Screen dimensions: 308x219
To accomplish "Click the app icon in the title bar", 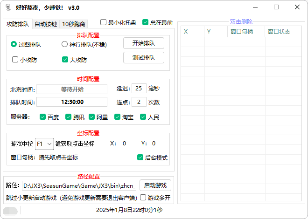I will pos(8,8).
